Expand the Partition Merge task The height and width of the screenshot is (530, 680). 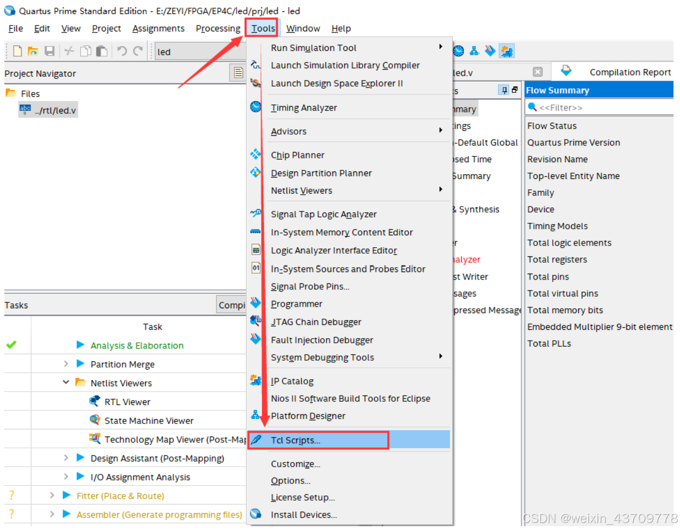[x=66, y=363]
